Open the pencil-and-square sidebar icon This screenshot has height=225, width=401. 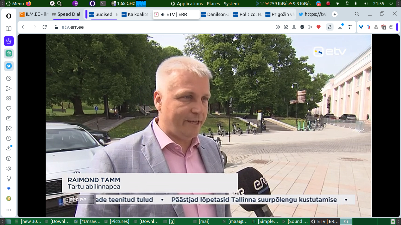click(9, 128)
